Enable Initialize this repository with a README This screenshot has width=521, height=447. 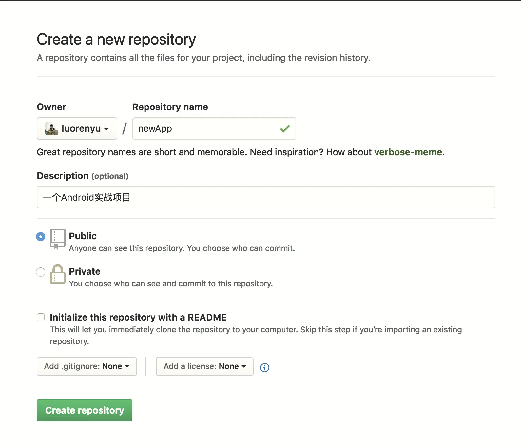tap(41, 317)
